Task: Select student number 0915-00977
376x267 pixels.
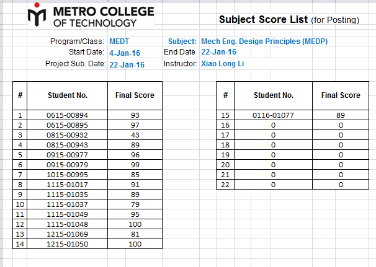Action: click(x=68, y=155)
